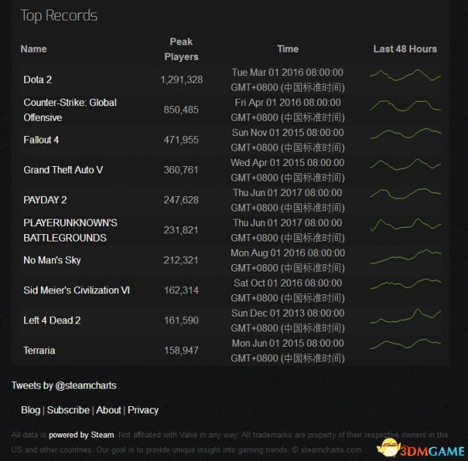Click the Time column header
This screenshot has width=468, height=461.
pyautogui.click(x=287, y=49)
